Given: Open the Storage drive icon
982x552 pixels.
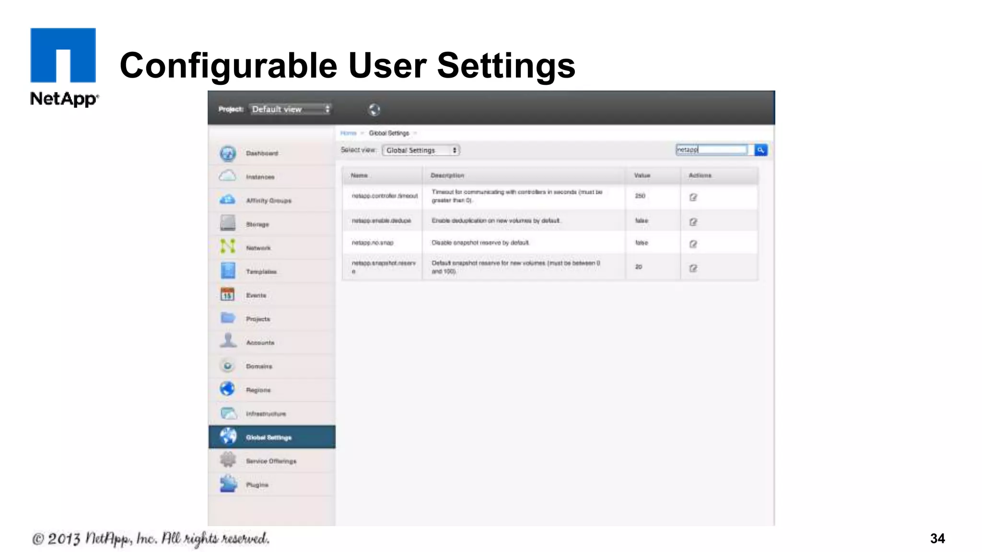Looking at the screenshot, I should pos(228,223).
